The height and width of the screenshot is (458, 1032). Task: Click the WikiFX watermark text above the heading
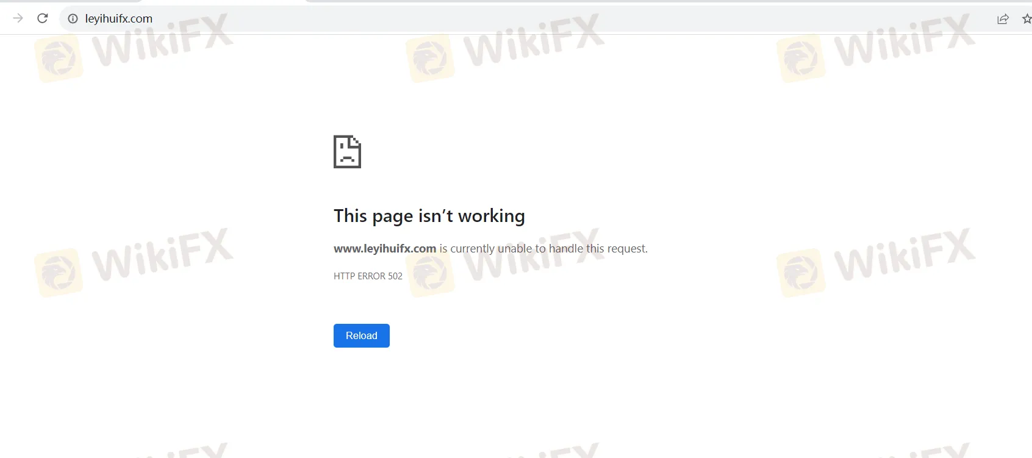(534, 40)
